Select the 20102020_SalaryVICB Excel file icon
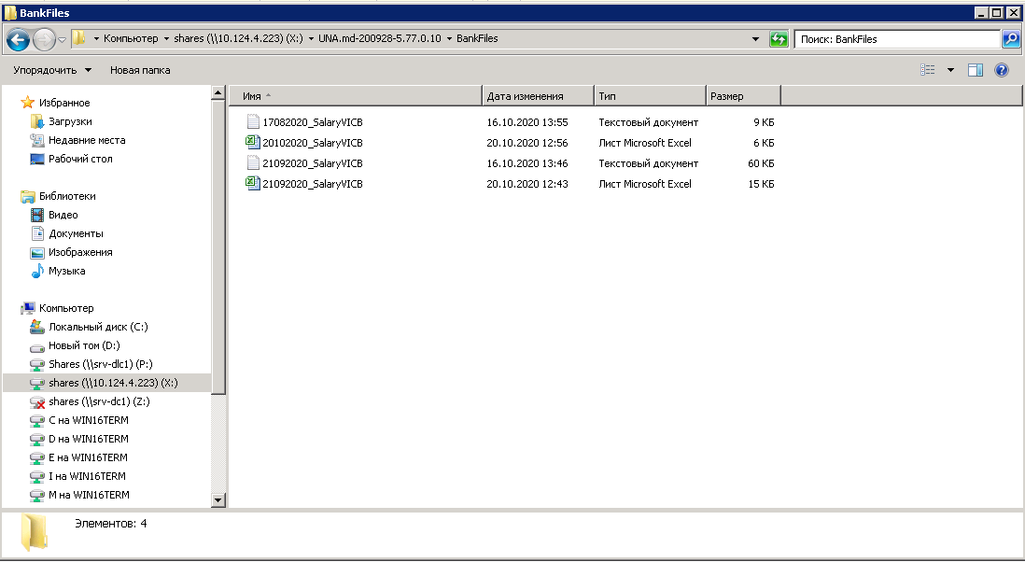The height and width of the screenshot is (562, 1025). click(x=253, y=143)
